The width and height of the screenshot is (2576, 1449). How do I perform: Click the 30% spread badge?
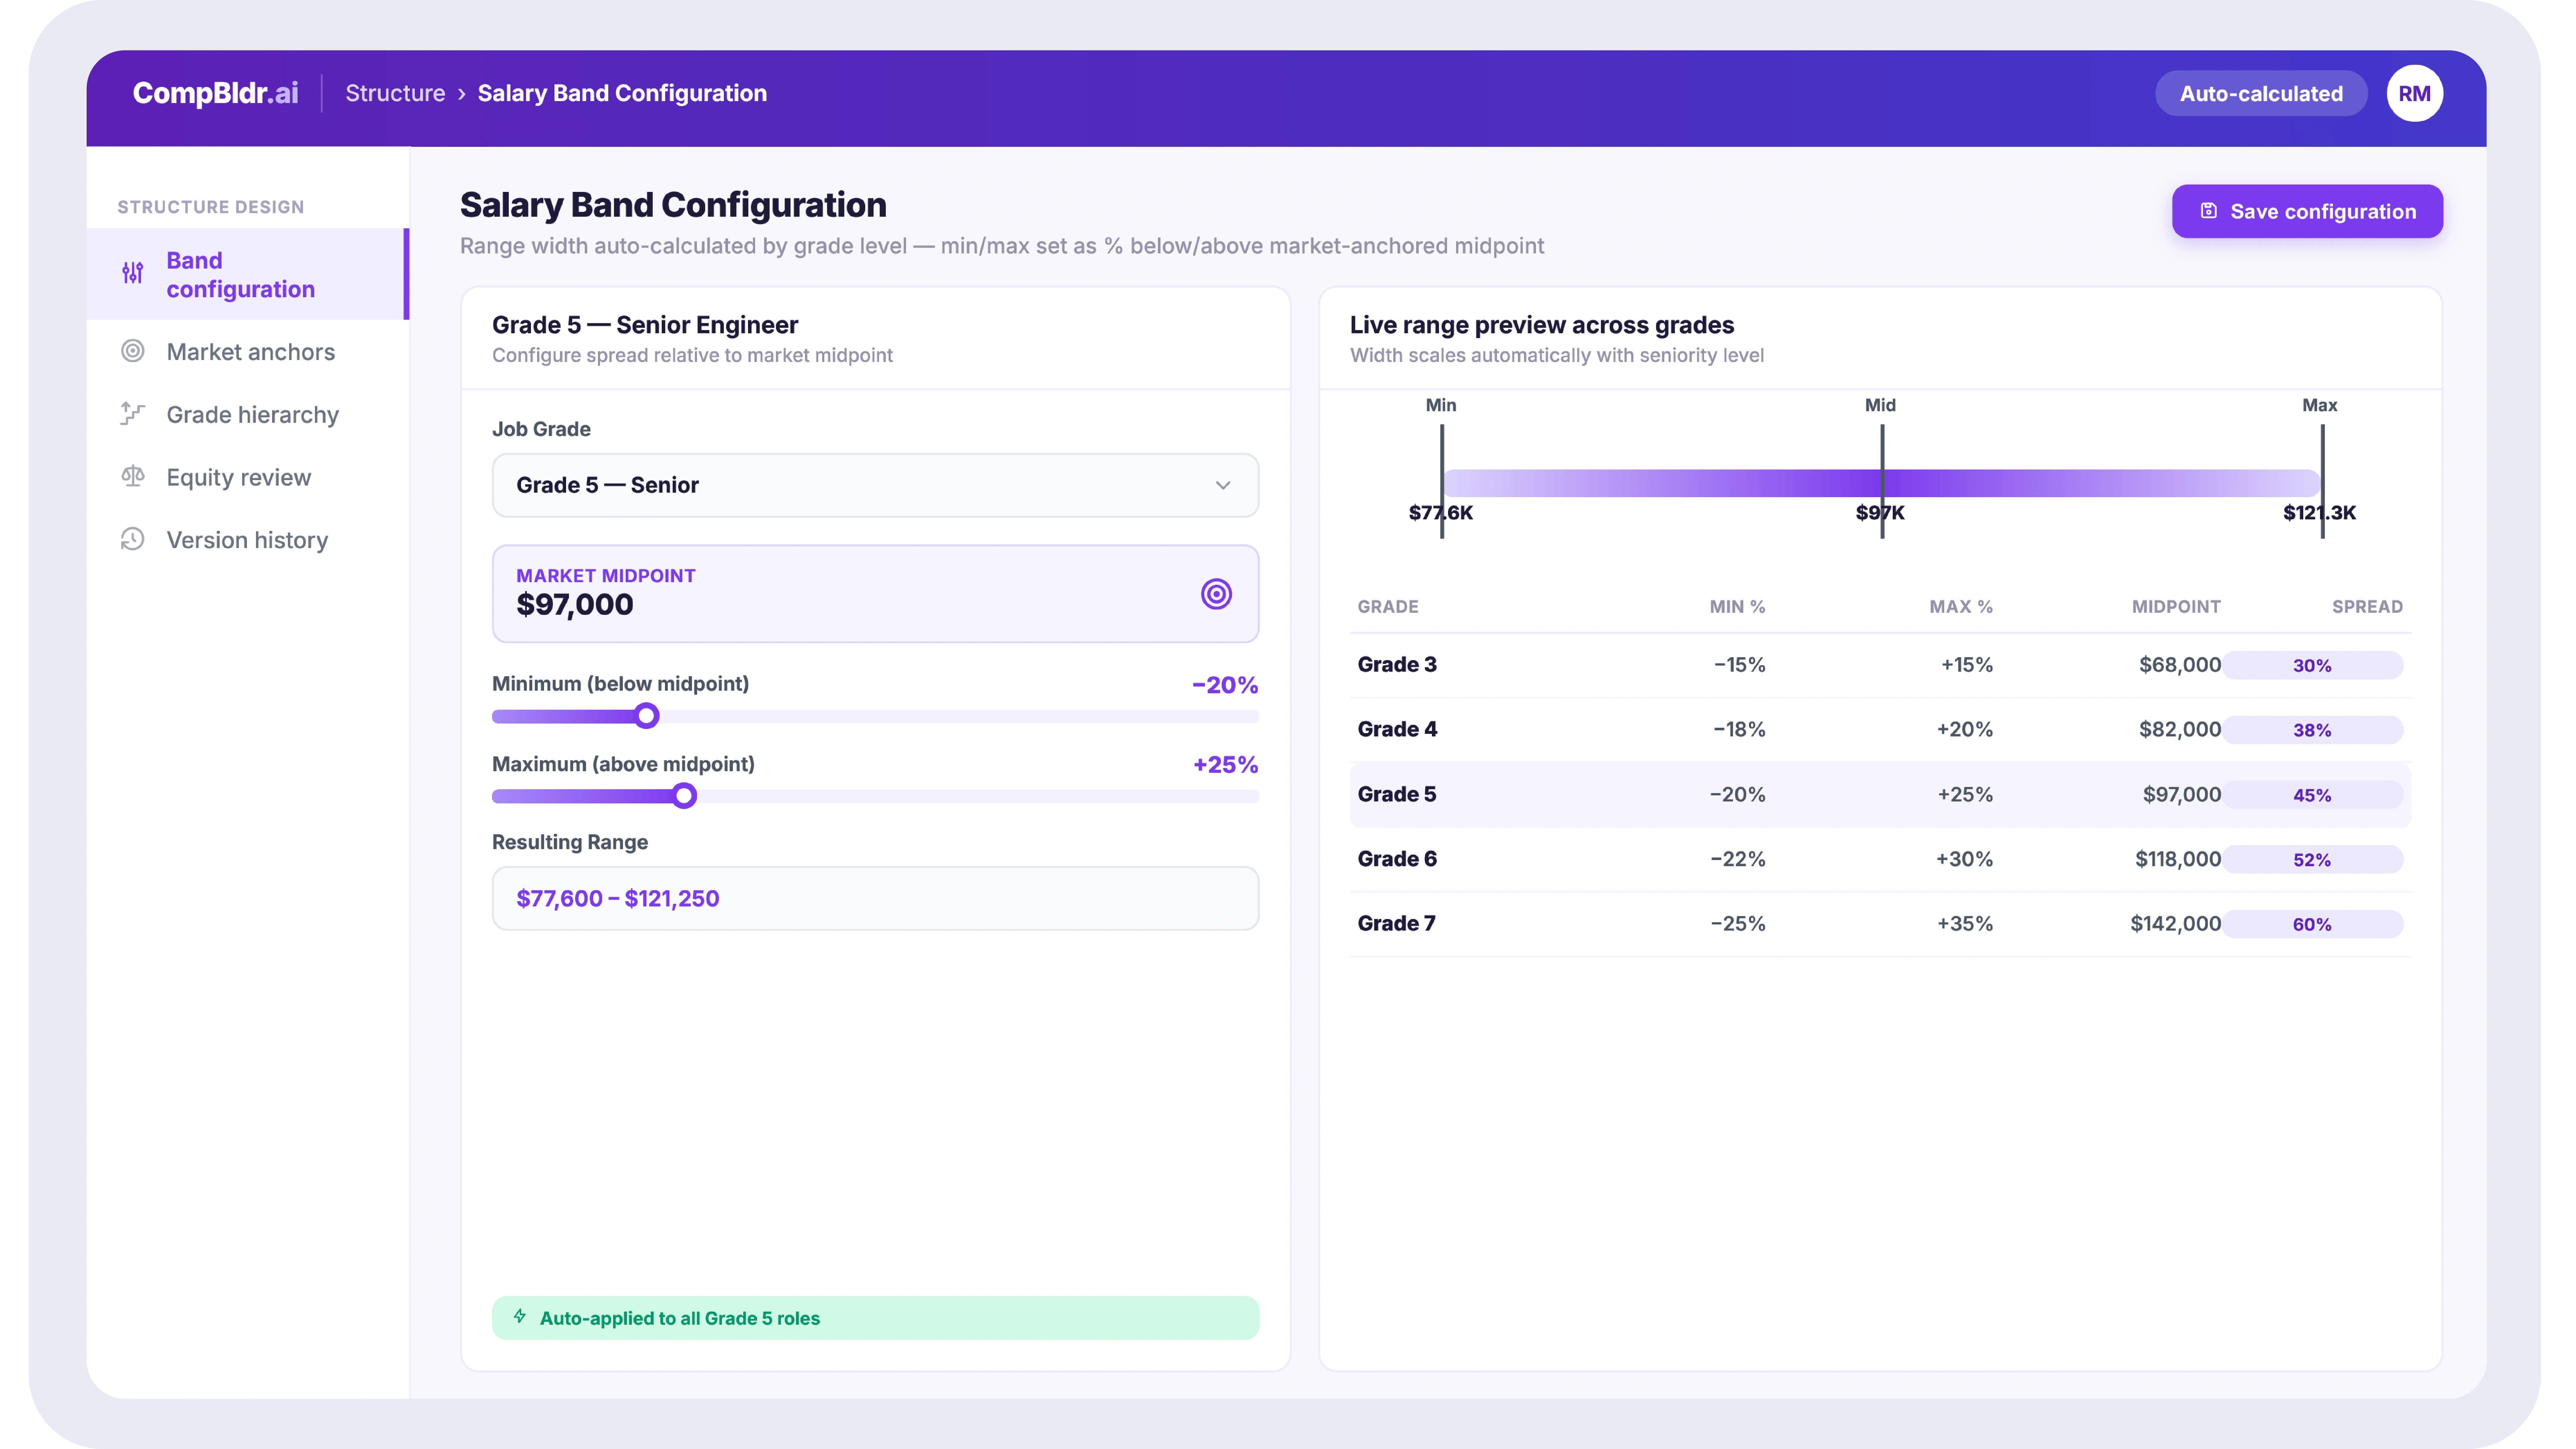(x=2312, y=665)
